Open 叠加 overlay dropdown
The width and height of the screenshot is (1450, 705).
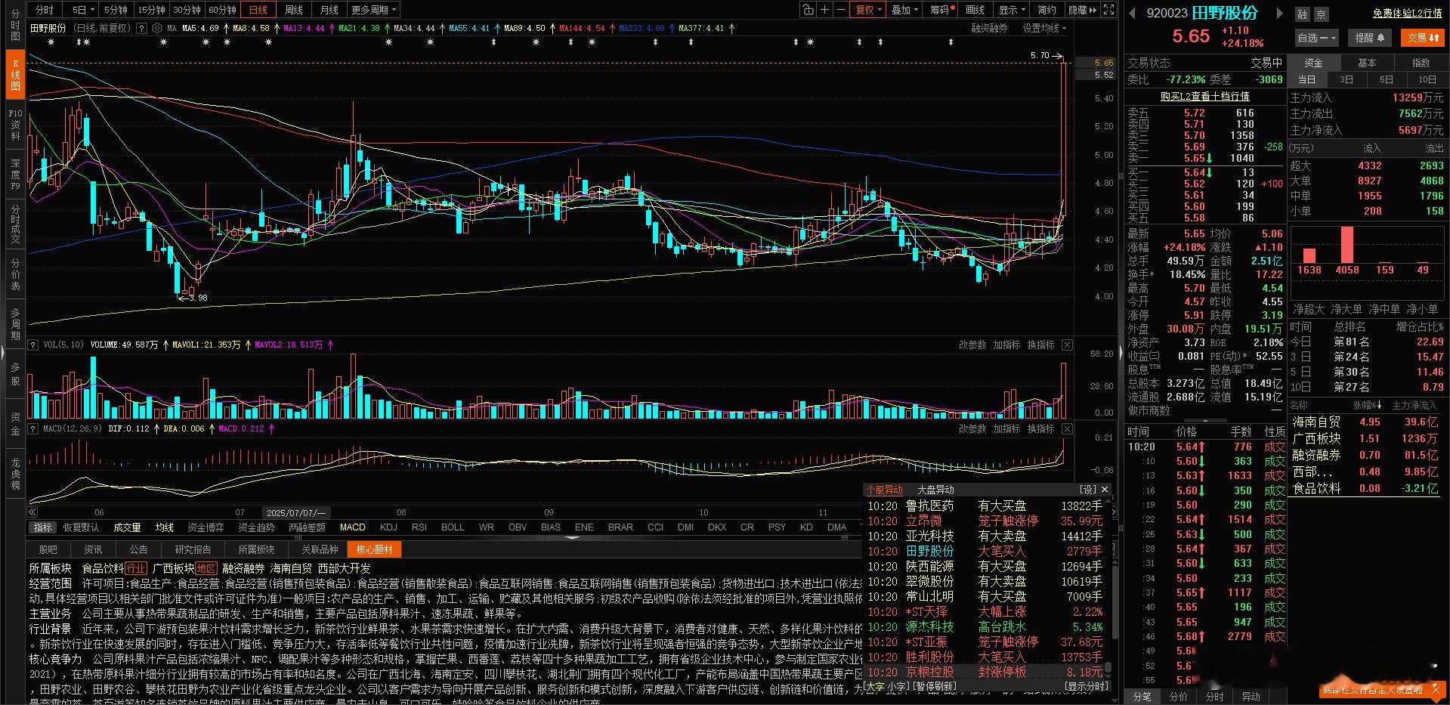pyautogui.click(x=905, y=10)
